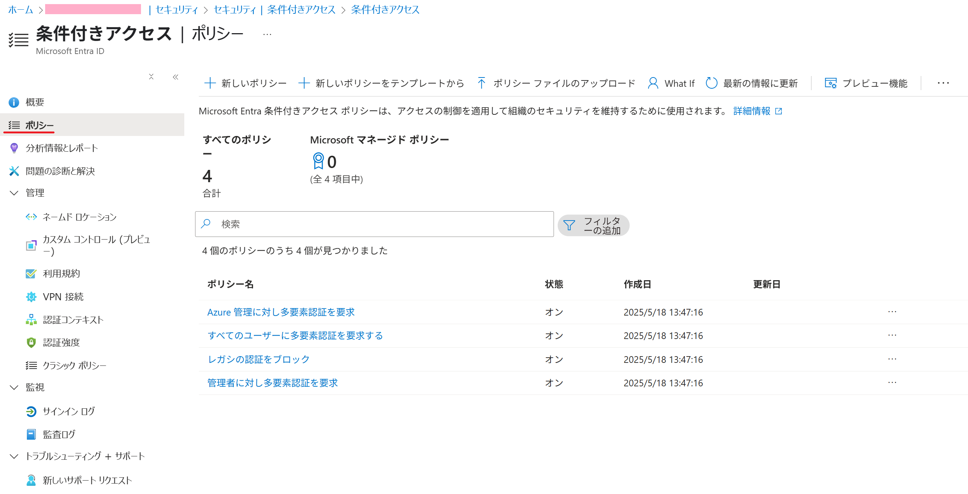Open 問題の診断と解決 tools item

[x=60, y=171]
